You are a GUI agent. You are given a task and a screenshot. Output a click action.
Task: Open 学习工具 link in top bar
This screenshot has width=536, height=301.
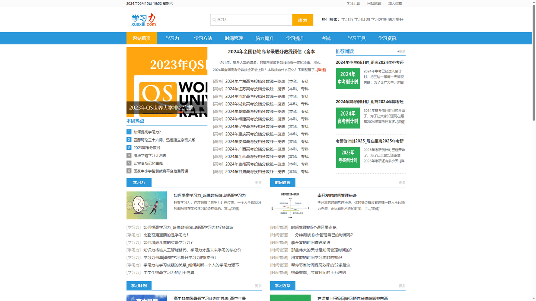[x=353, y=3]
